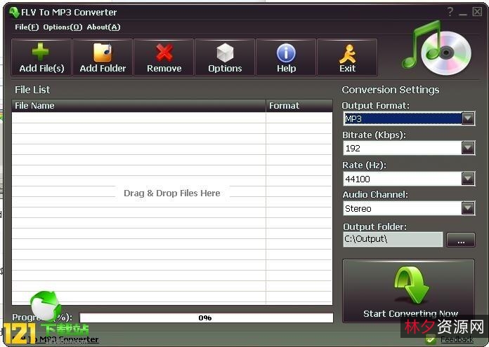Click the Format column header
The width and height of the screenshot is (489, 347).
pyautogui.click(x=299, y=106)
